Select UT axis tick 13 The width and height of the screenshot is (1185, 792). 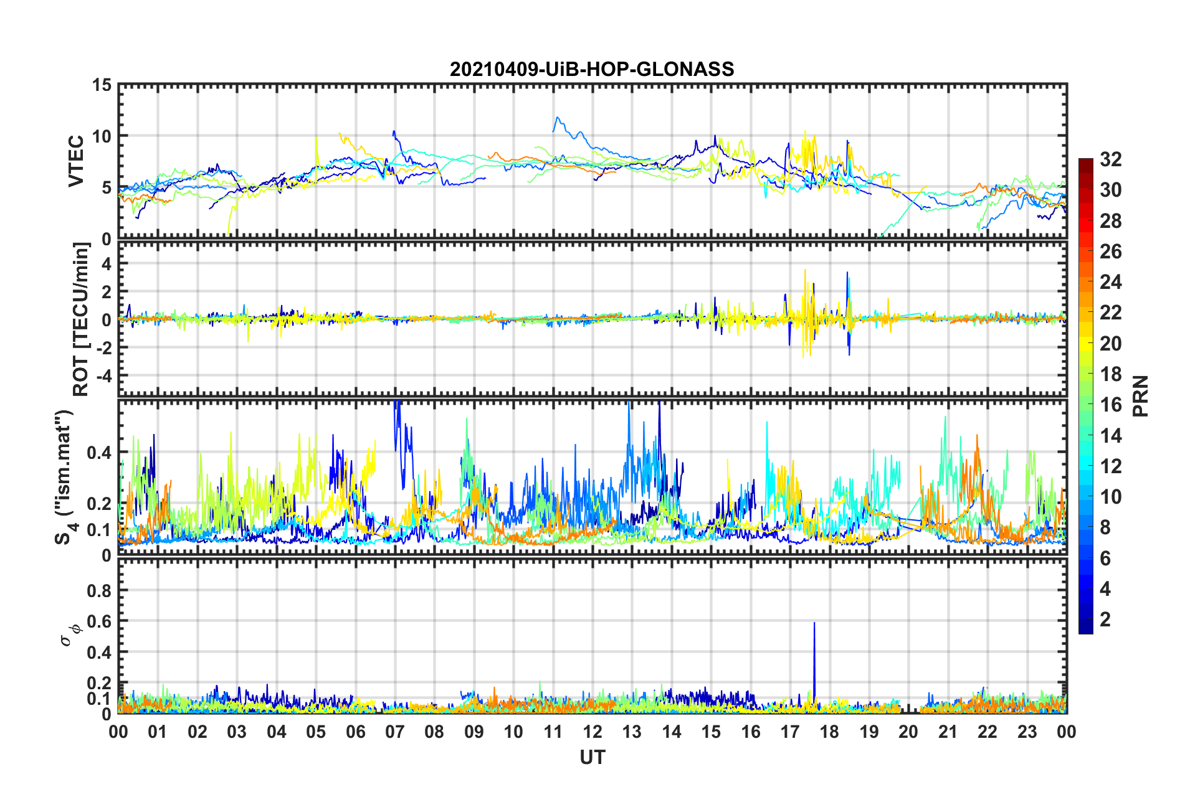coord(632,731)
